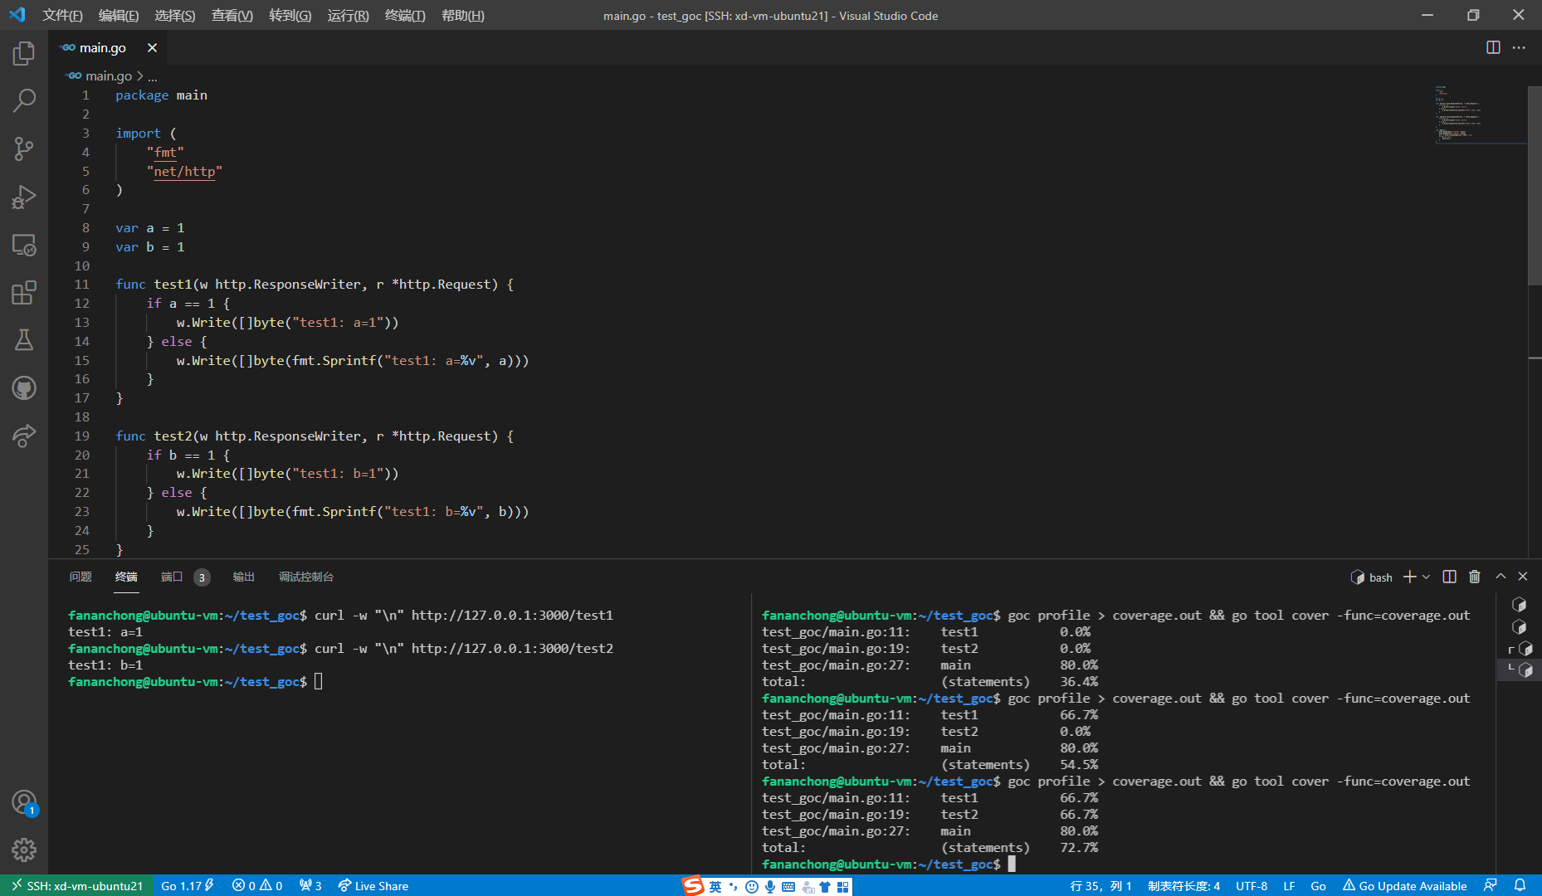Open the 转到(G) menu
Viewport: 1542px width, 896px height.
click(290, 16)
